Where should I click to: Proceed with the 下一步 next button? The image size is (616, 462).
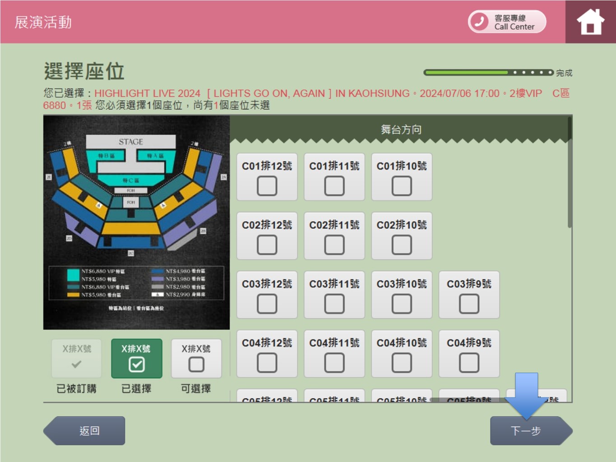coord(531,431)
